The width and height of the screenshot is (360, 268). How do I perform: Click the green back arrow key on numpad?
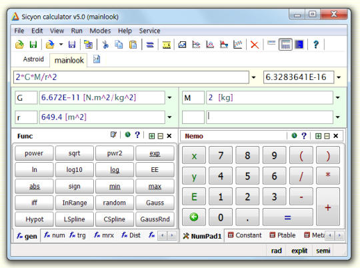pyautogui.click(x=194, y=217)
